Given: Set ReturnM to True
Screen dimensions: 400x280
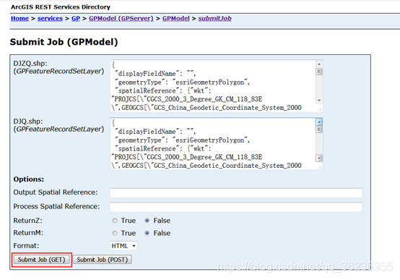Looking at the screenshot, I should click(115, 233).
